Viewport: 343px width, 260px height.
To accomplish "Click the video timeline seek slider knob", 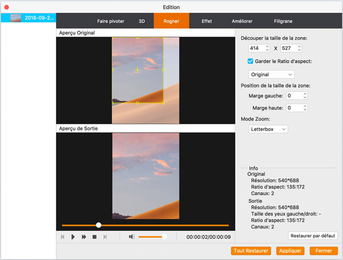I will (x=99, y=225).
